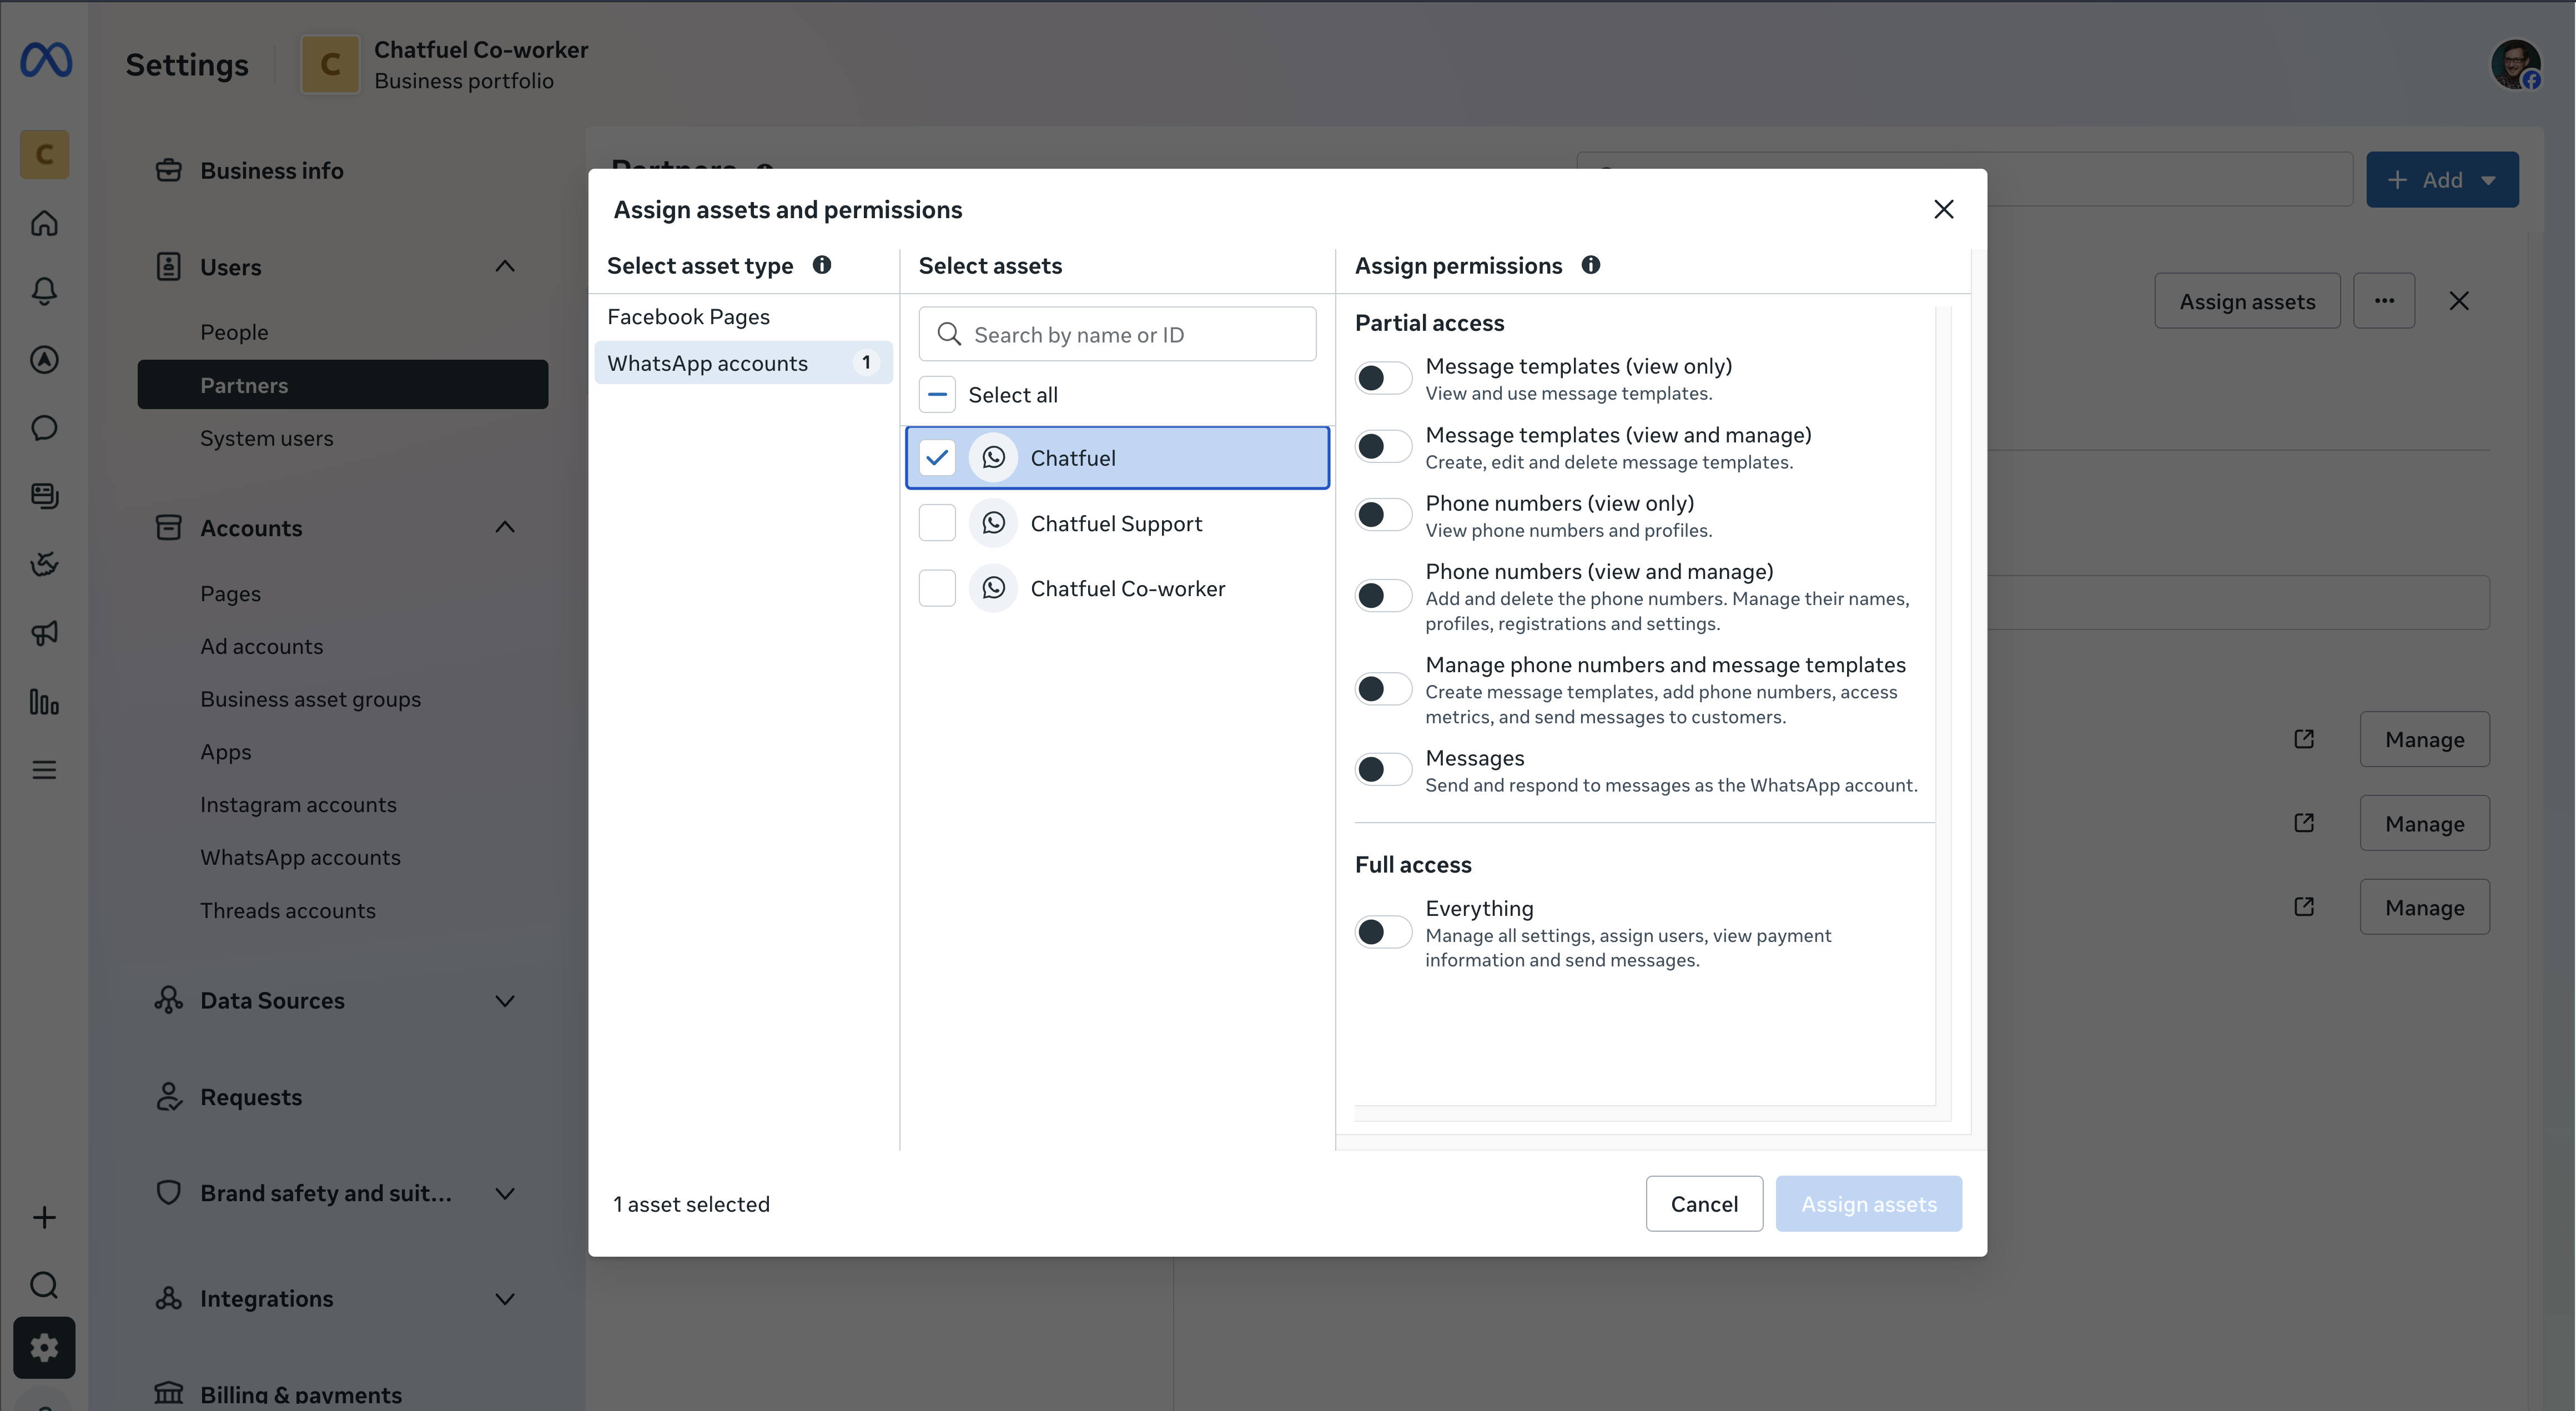Image resolution: width=2576 pixels, height=1411 pixels.
Task: Click the yellow C business portfolio icon in rail
Action: point(44,155)
